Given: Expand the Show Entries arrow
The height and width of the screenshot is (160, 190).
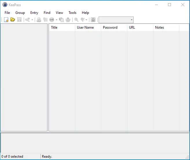Looking at the screenshot, I should 86,20.
